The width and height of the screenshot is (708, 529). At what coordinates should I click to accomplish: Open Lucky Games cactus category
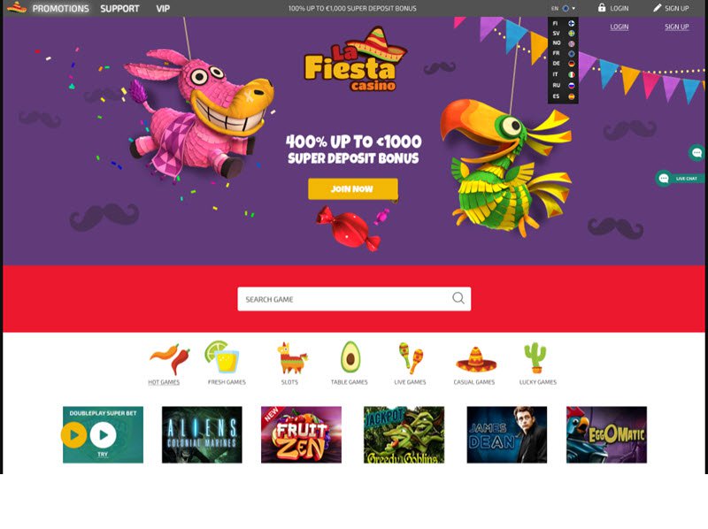pos(535,358)
